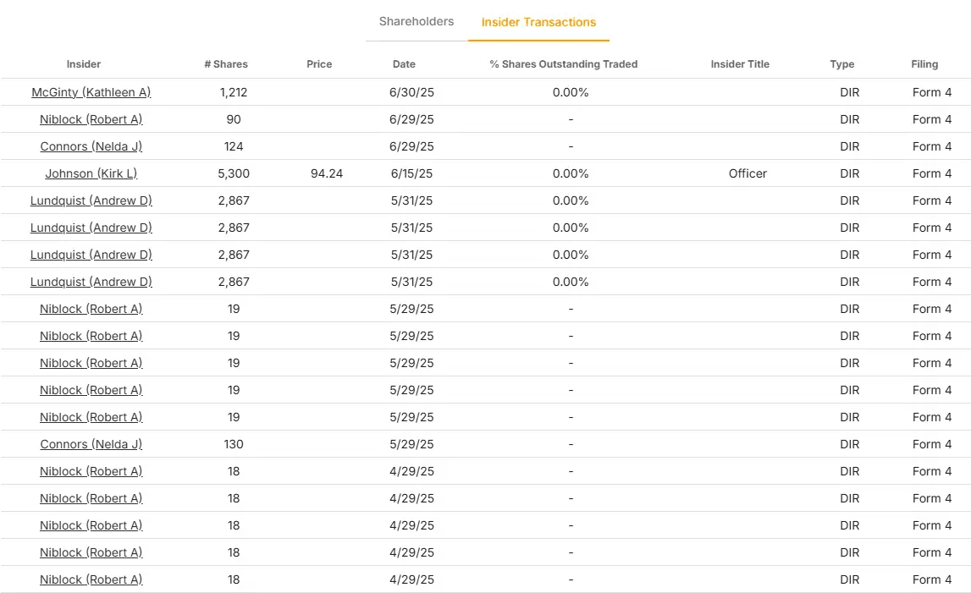Click the # Shares column header
Screen dimensions: 971x593
click(x=226, y=63)
